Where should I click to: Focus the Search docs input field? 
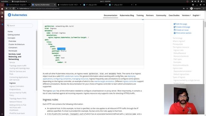[19, 25]
